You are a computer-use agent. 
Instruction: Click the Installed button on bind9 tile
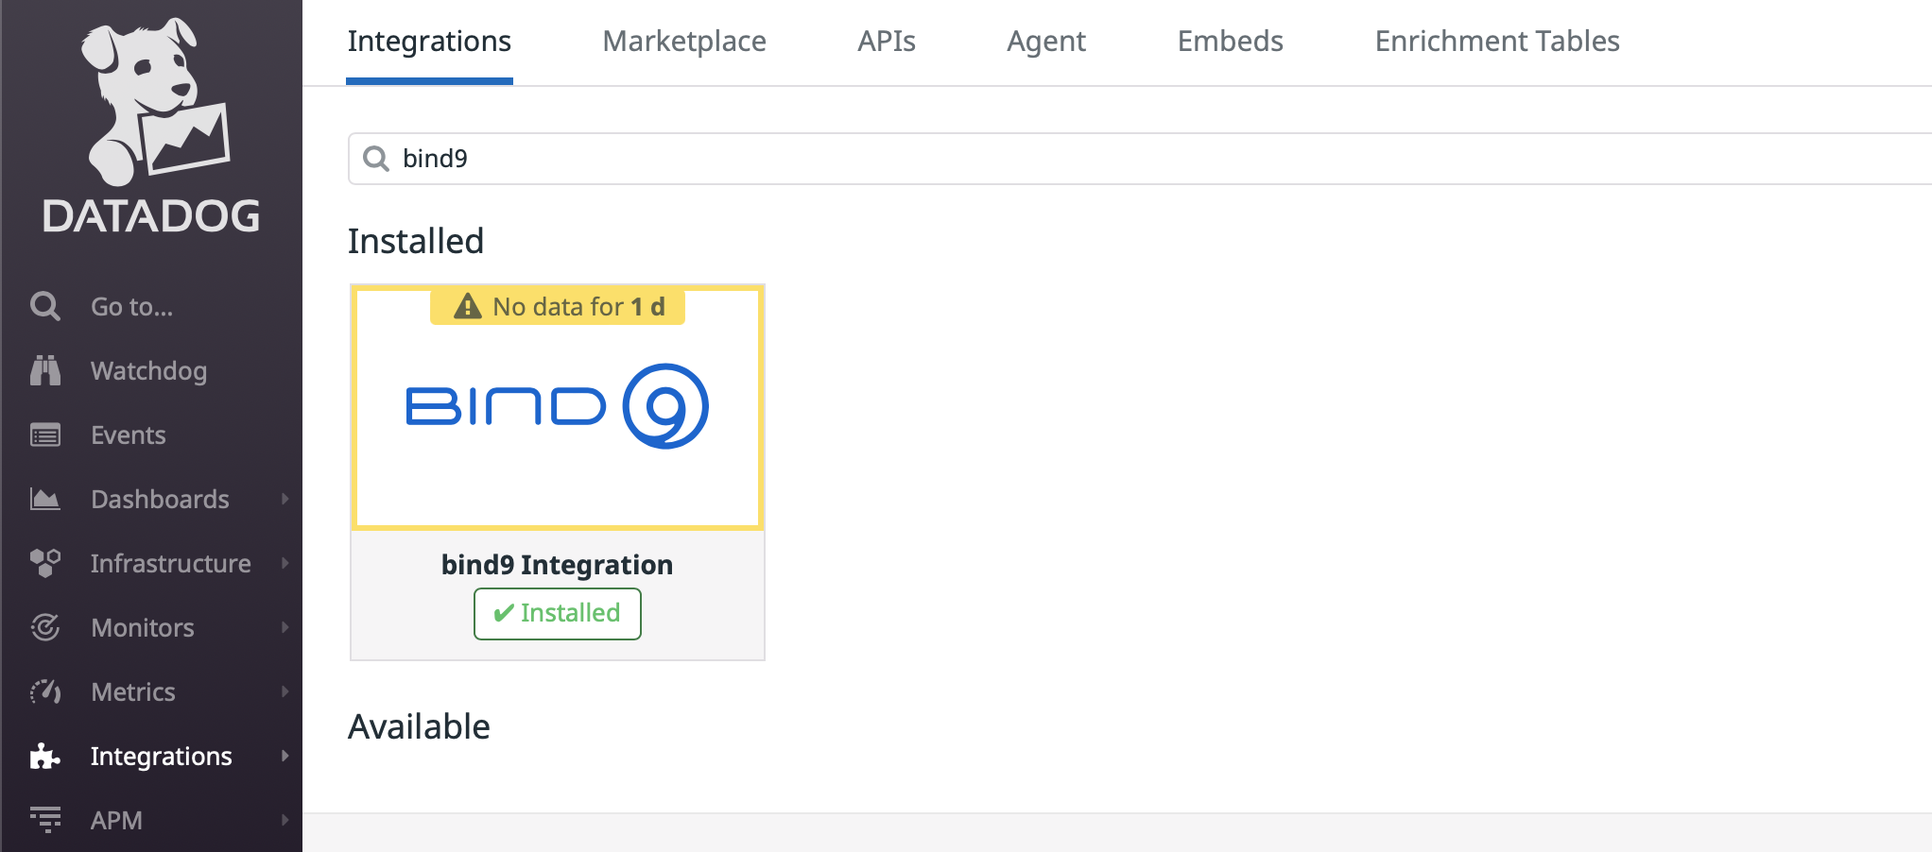[558, 614]
